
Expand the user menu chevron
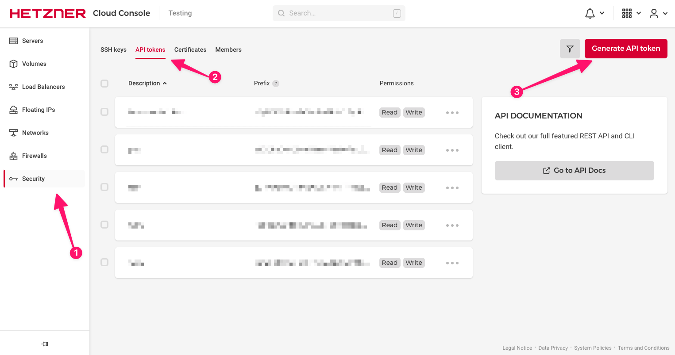[665, 13]
